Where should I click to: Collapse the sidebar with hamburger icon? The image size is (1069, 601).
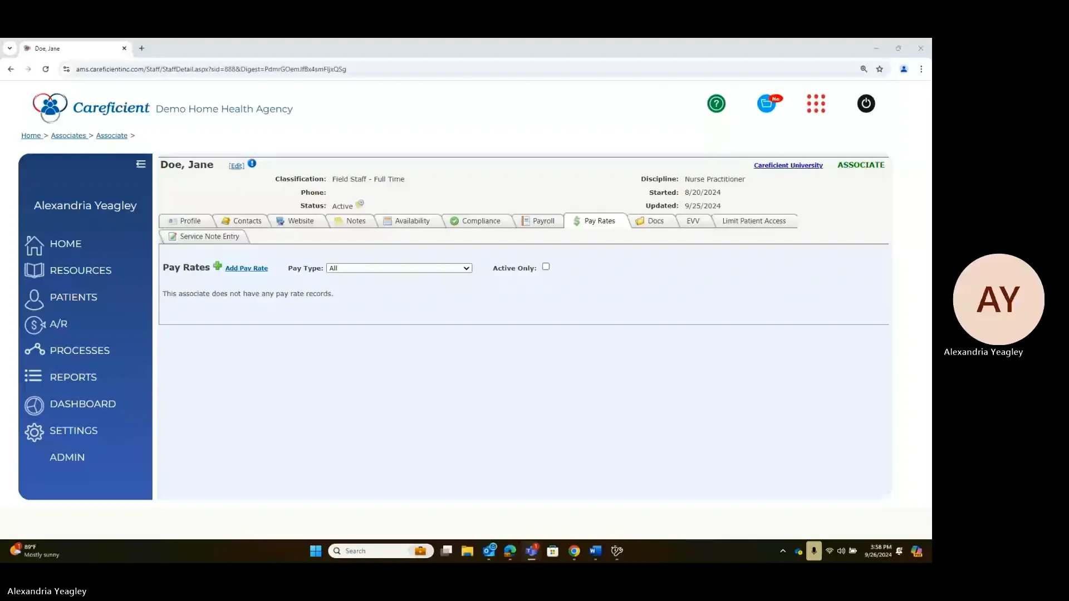click(x=141, y=164)
